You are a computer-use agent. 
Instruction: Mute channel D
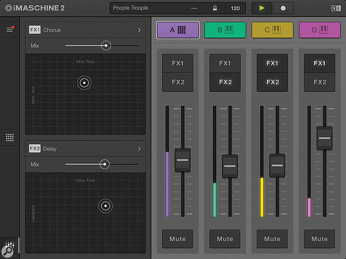point(320,239)
